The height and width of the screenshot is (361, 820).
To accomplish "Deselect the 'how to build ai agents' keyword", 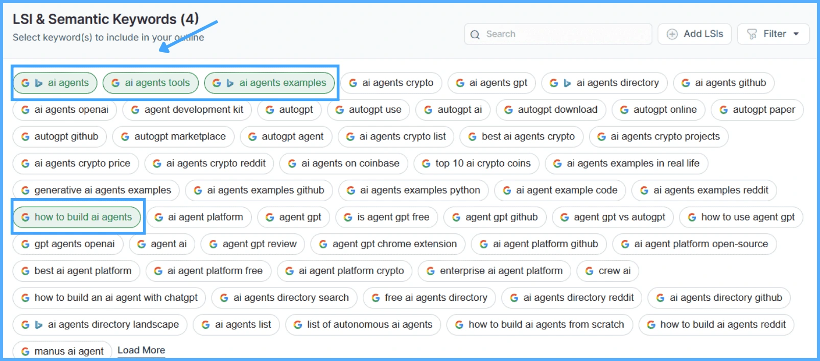I will [x=77, y=218].
